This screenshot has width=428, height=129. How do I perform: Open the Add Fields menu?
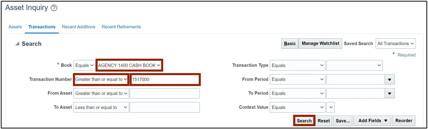pos(372,121)
